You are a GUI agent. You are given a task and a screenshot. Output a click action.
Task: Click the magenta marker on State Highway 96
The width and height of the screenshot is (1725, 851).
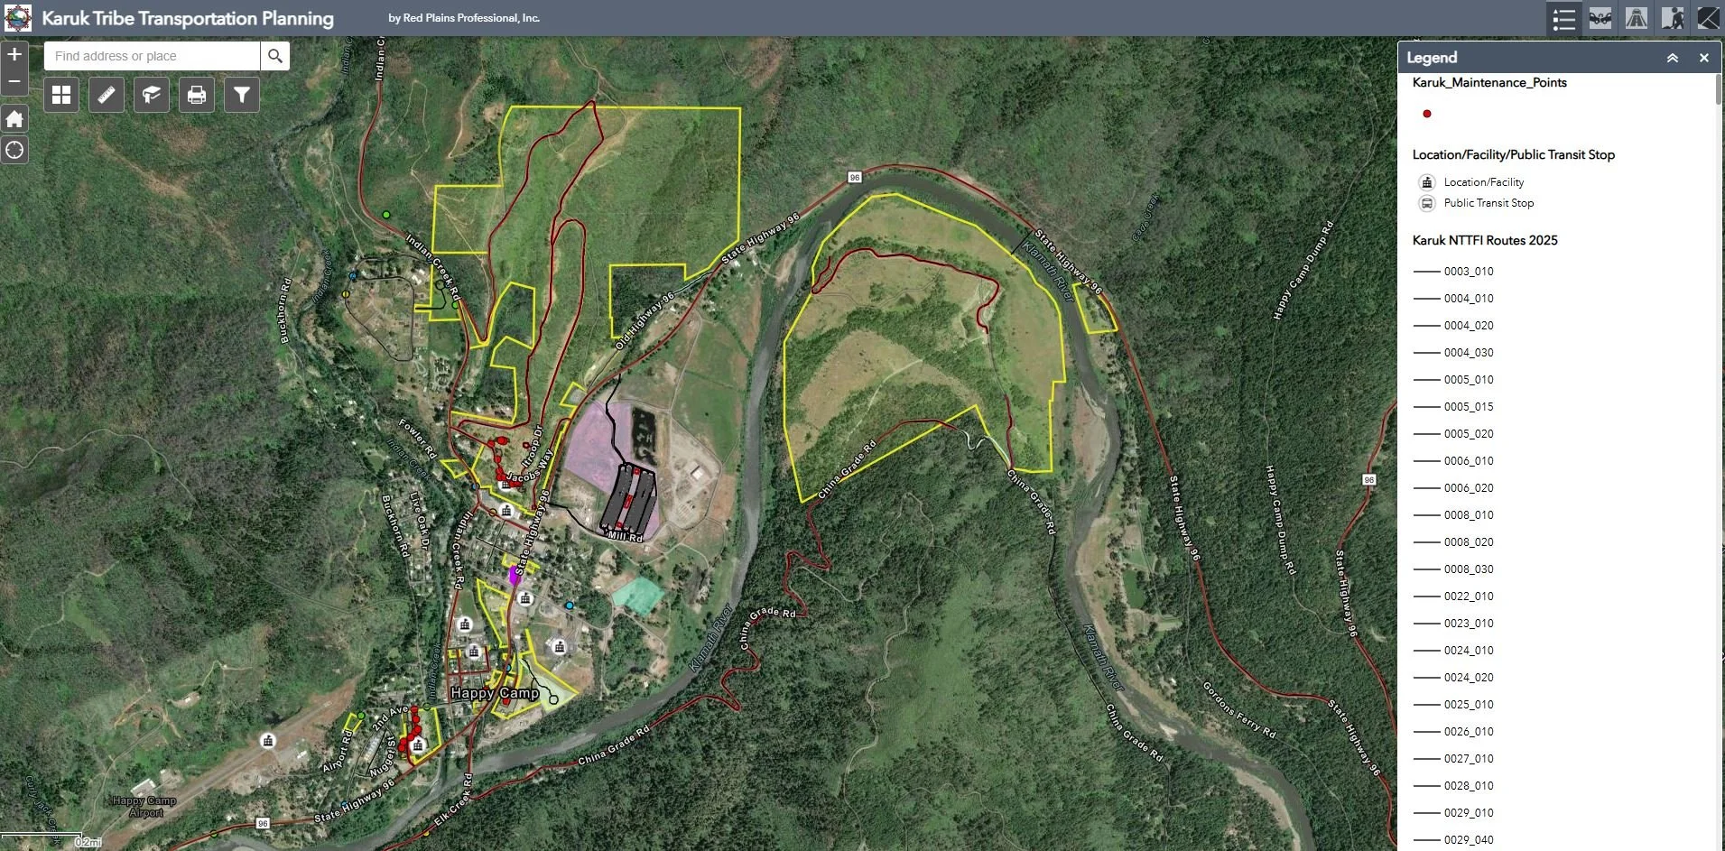click(515, 575)
